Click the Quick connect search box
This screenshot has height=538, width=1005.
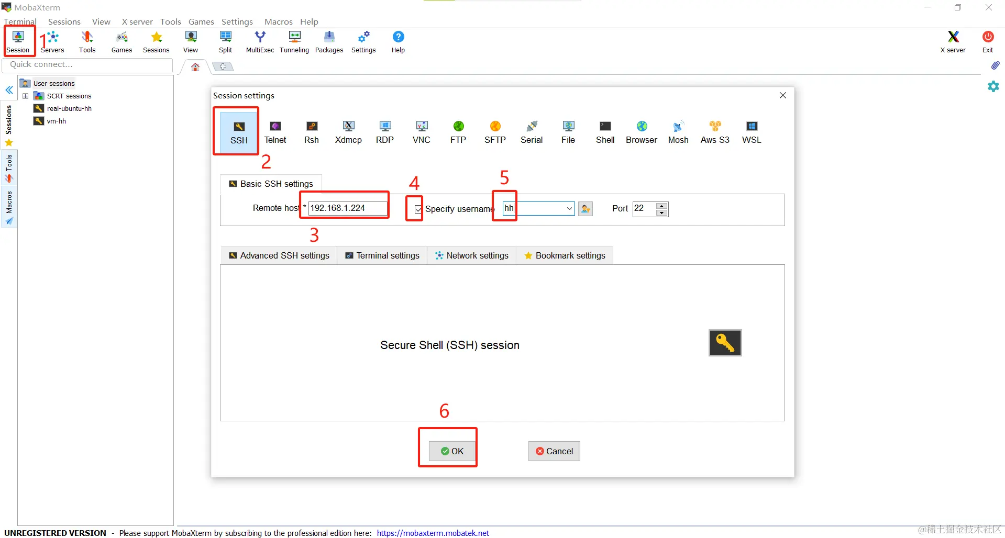(87, 65)
